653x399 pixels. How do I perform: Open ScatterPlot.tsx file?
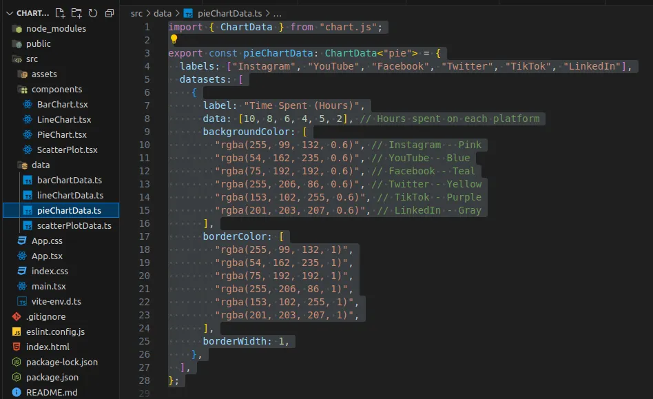pos(67,150)
